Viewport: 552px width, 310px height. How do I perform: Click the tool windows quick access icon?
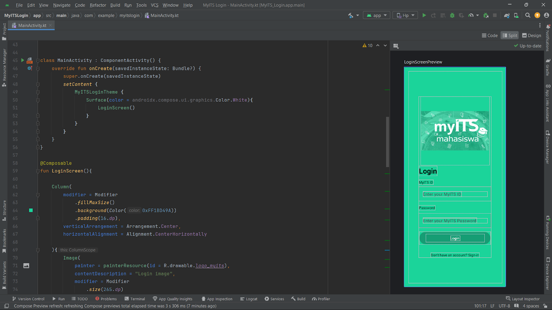(6, 306)
